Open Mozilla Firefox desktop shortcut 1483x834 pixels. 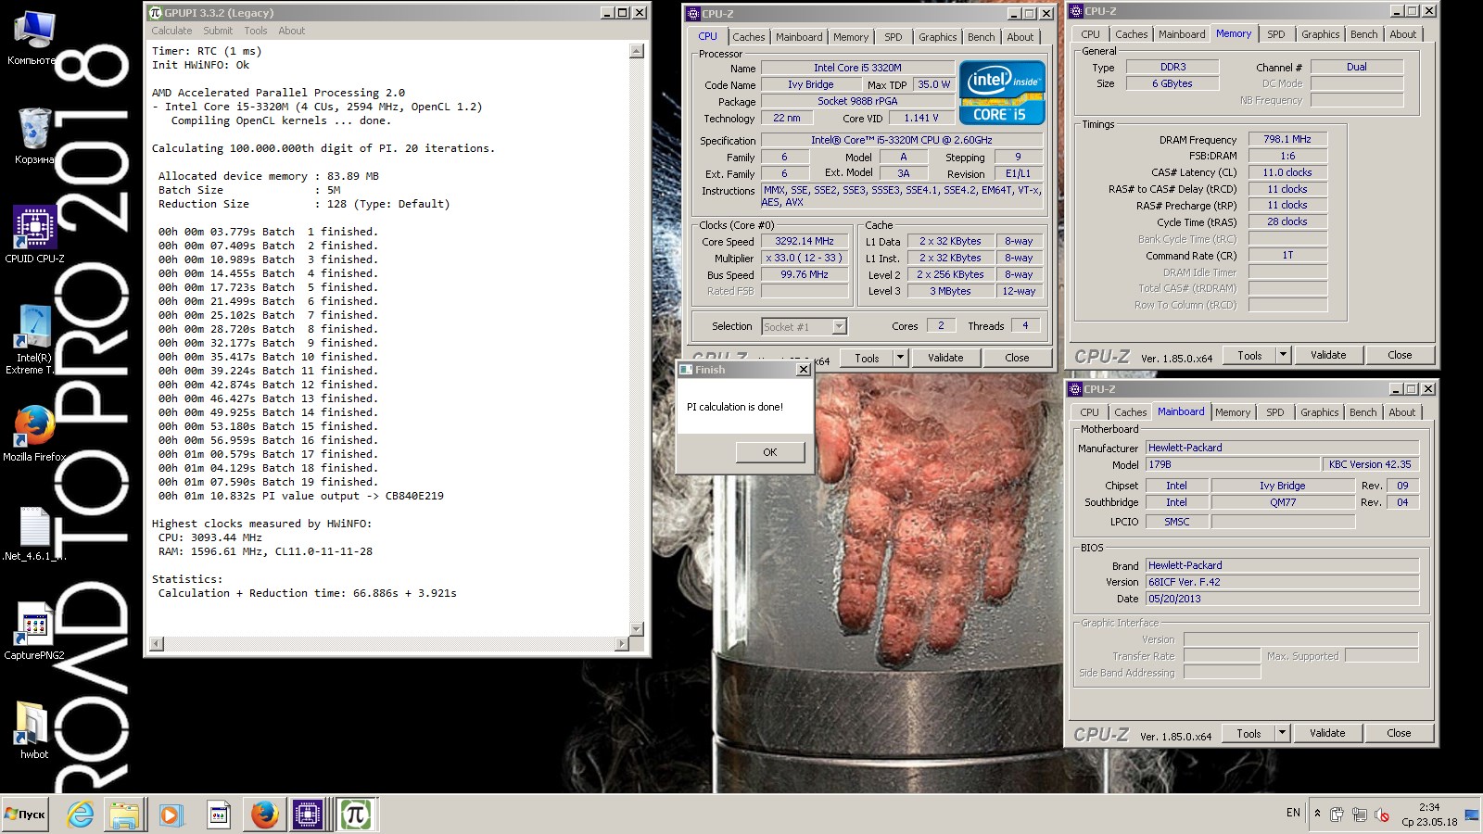click(34, 433)
